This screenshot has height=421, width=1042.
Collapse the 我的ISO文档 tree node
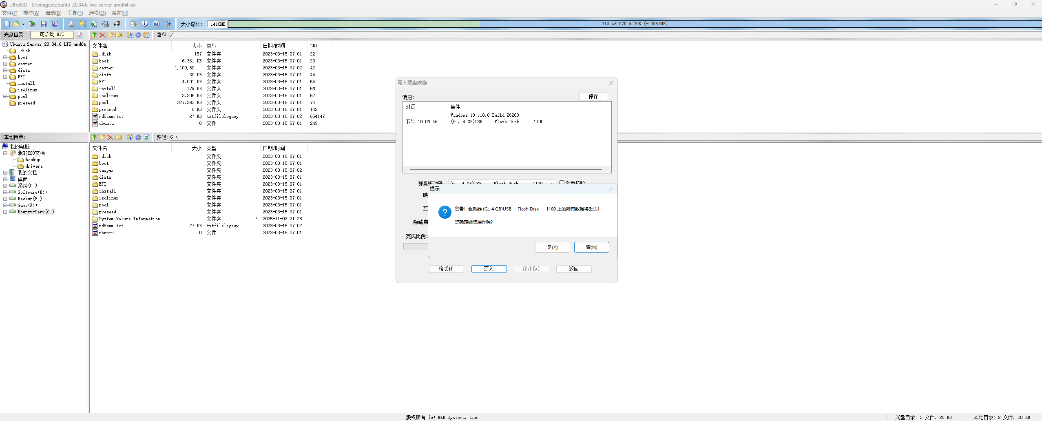(x=5, y=153)
